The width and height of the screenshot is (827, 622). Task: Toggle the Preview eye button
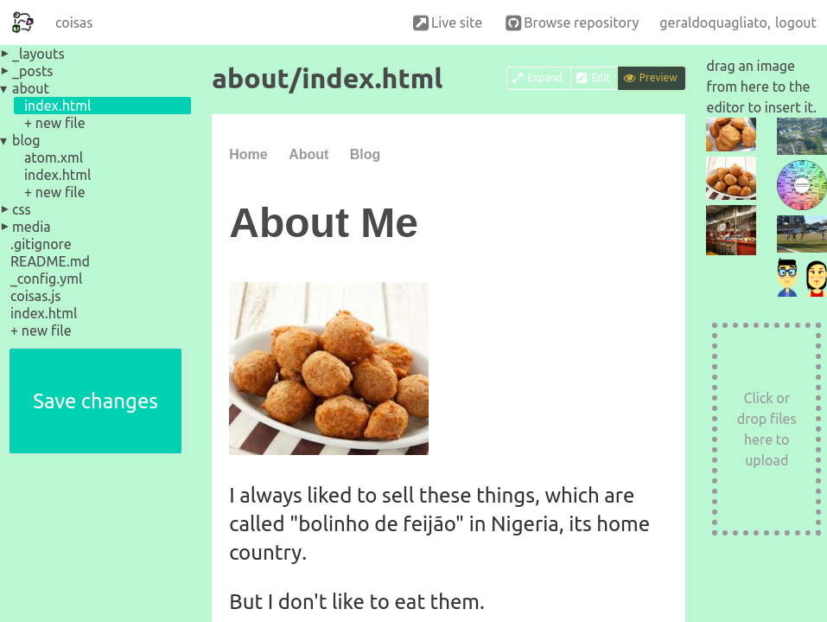651,78
